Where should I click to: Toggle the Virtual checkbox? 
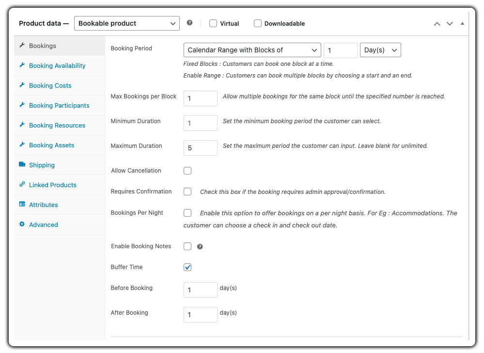click(213, 23)
